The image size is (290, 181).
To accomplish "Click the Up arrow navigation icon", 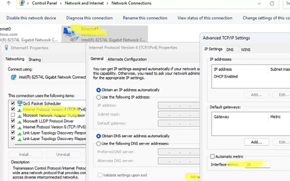I will (9, 3).
